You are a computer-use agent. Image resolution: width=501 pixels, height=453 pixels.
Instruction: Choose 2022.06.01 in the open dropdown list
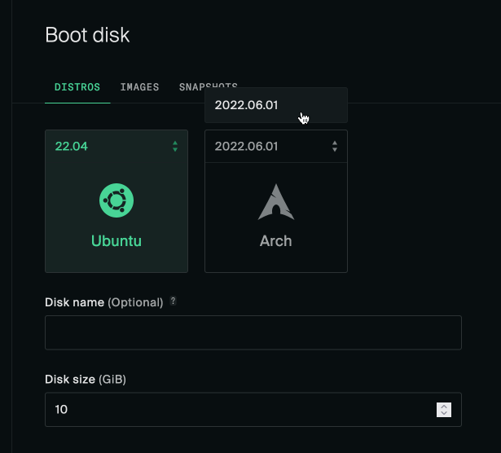[276, 105]
